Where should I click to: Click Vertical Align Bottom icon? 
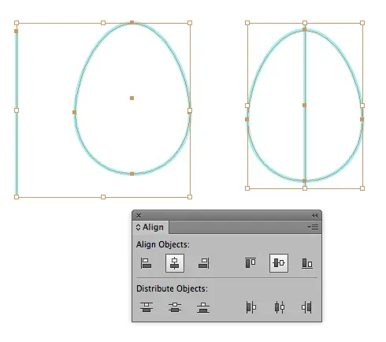click(307, 263)
